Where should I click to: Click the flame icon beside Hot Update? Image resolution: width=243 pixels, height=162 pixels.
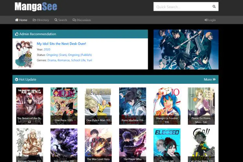click(x=17, y=79)
